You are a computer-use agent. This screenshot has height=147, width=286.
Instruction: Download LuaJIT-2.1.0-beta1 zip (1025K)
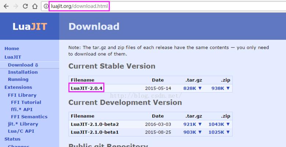(219, 132)
